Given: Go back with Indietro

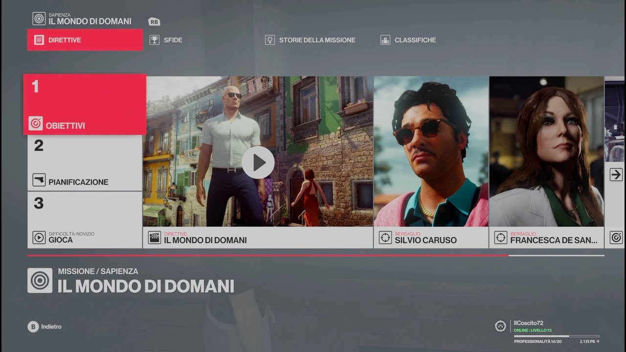Looking at the screenshot, I should 51,327.
